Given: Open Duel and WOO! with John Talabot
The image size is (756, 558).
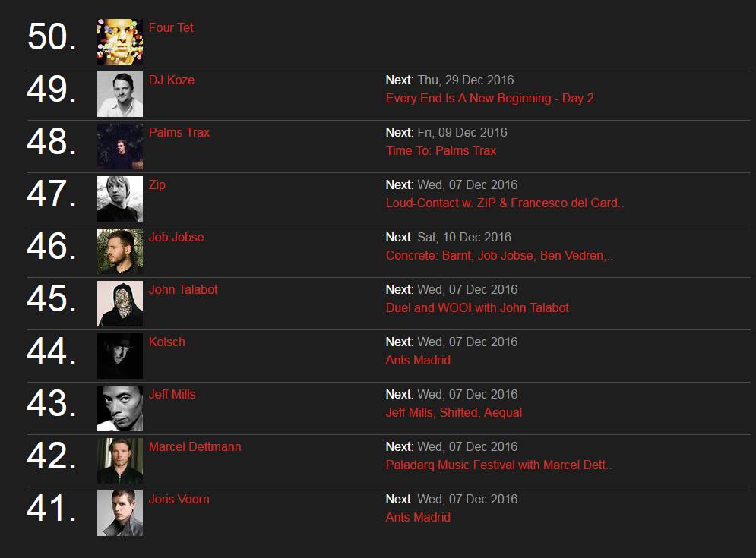Looking at the screenshot, I should [477, 308].
